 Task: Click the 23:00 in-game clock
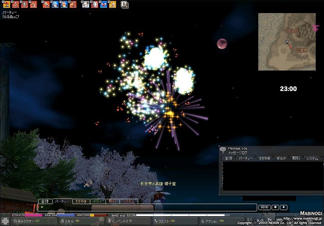tap(288, 89)
